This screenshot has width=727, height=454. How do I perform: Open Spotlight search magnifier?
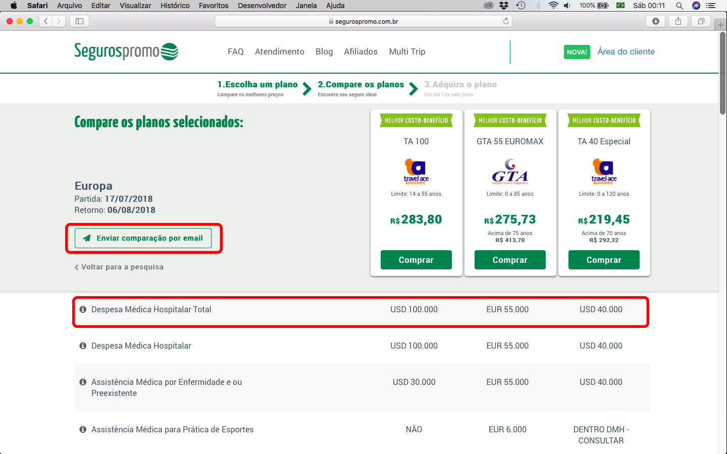(680, 6)
